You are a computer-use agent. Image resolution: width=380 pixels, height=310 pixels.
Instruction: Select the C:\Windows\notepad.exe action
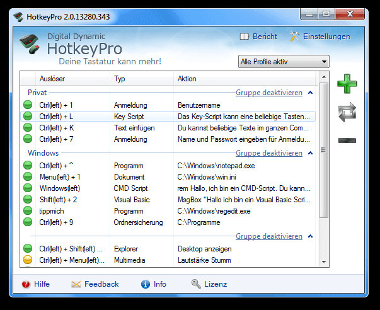coord(216,166)
